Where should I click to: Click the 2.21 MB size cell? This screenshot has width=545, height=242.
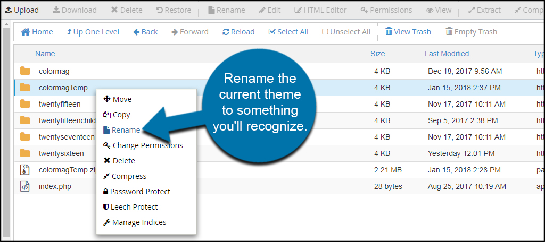point(388,170)
